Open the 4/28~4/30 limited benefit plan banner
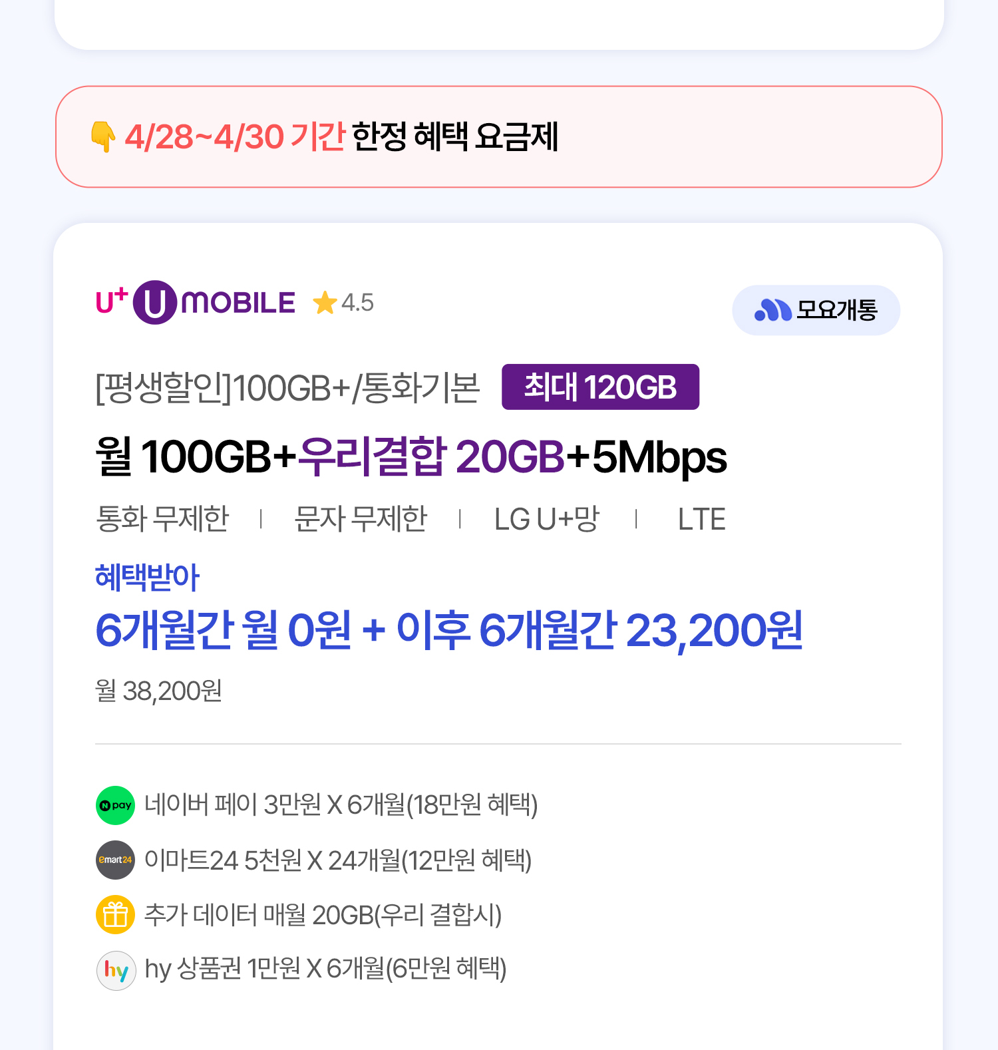Viewport: 998px width, 1050px height. [499, 136]
